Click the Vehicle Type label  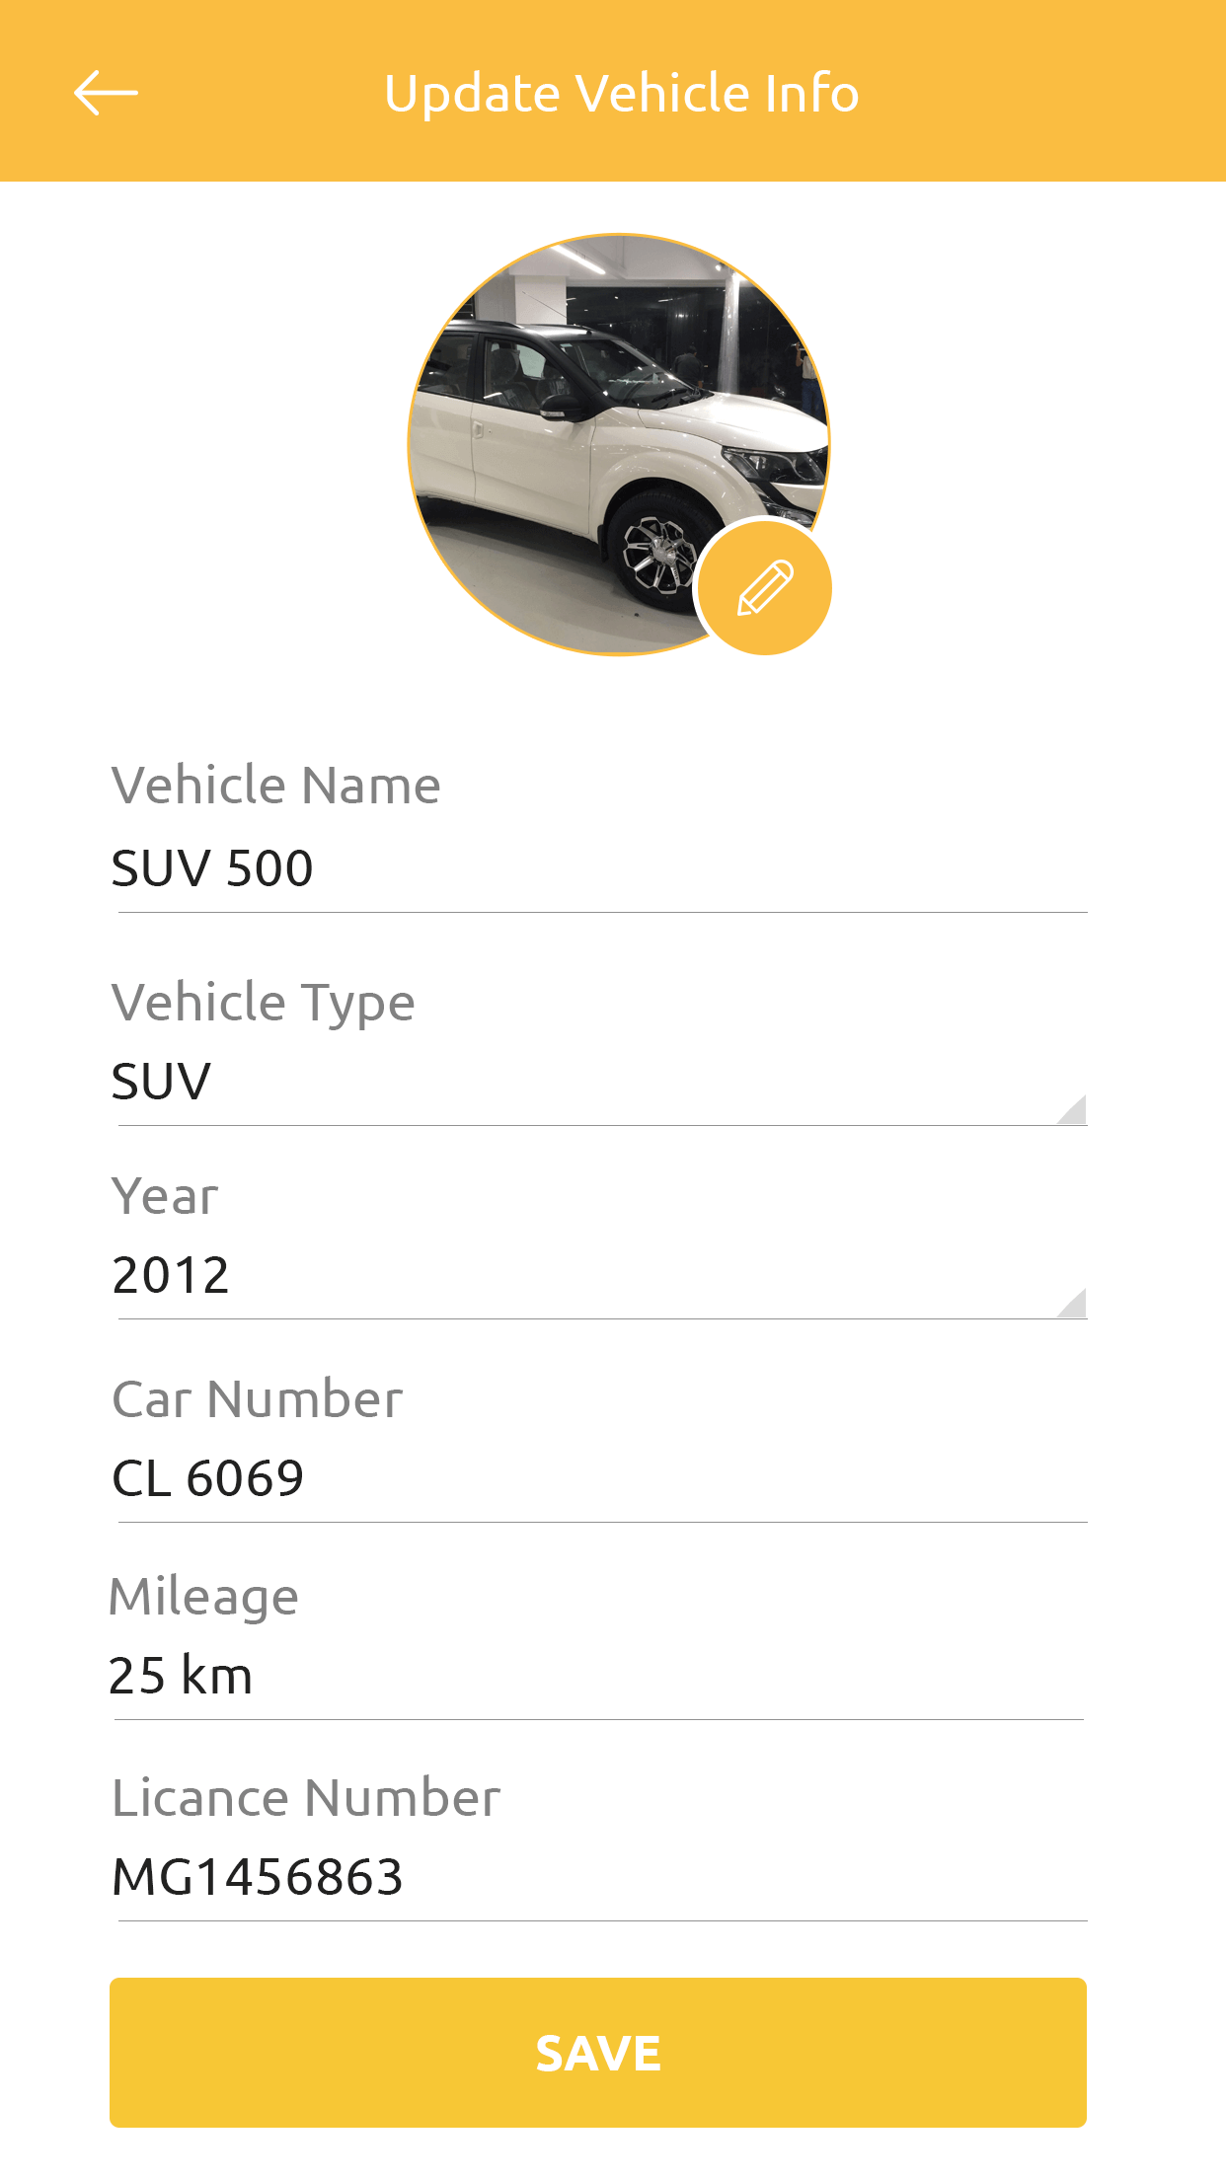[x=264, y=1004]
